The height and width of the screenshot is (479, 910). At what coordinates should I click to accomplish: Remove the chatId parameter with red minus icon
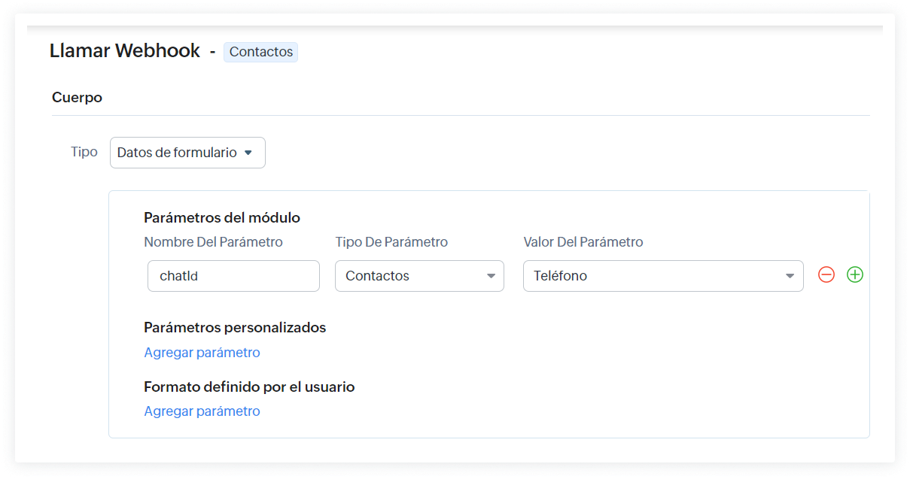coord(826,275)
